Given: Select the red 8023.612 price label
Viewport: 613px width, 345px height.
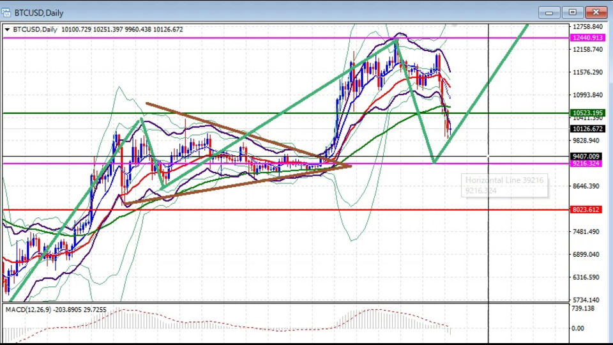Looking at the screenshot, I should point(586,210).
